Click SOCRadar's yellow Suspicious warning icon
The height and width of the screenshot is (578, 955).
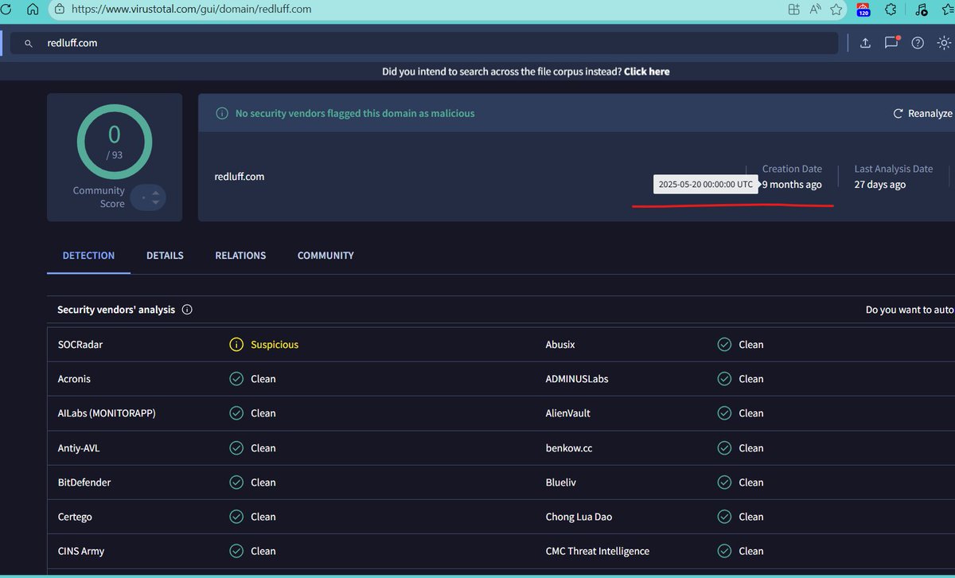(236, 345)
